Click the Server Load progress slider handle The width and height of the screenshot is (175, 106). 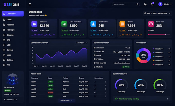coord(165,34)
